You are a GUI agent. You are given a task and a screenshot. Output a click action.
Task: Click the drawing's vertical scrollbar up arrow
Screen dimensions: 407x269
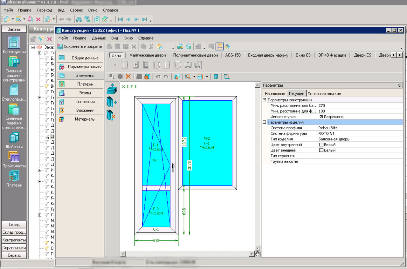click(258, 85)
